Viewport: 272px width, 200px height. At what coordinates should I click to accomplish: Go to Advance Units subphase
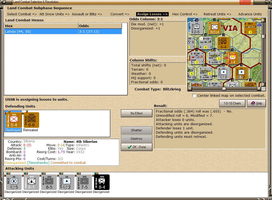pyautogui.click(x=250, y=14)
